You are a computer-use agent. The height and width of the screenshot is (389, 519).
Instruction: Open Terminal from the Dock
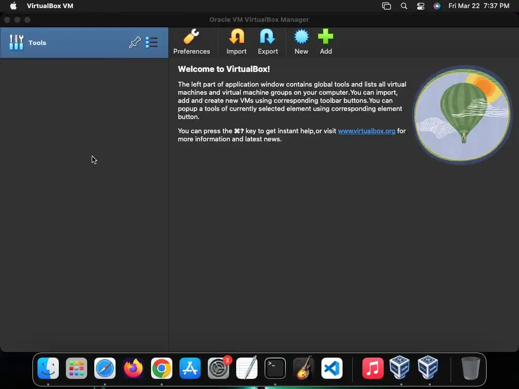pyautogui.click(x=275, y=368)
